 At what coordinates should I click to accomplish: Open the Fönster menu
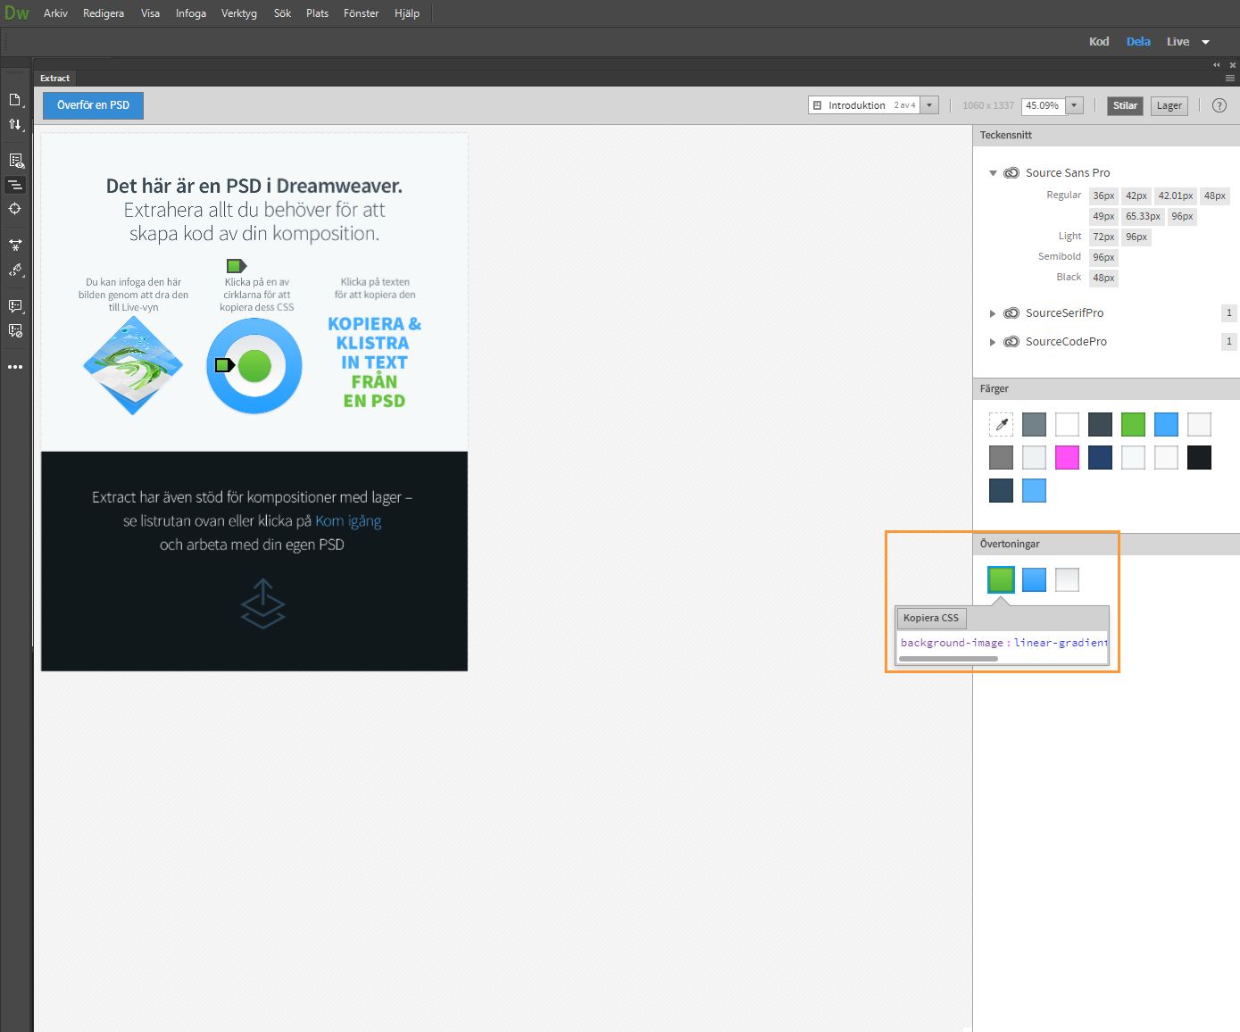pos(362,13)
